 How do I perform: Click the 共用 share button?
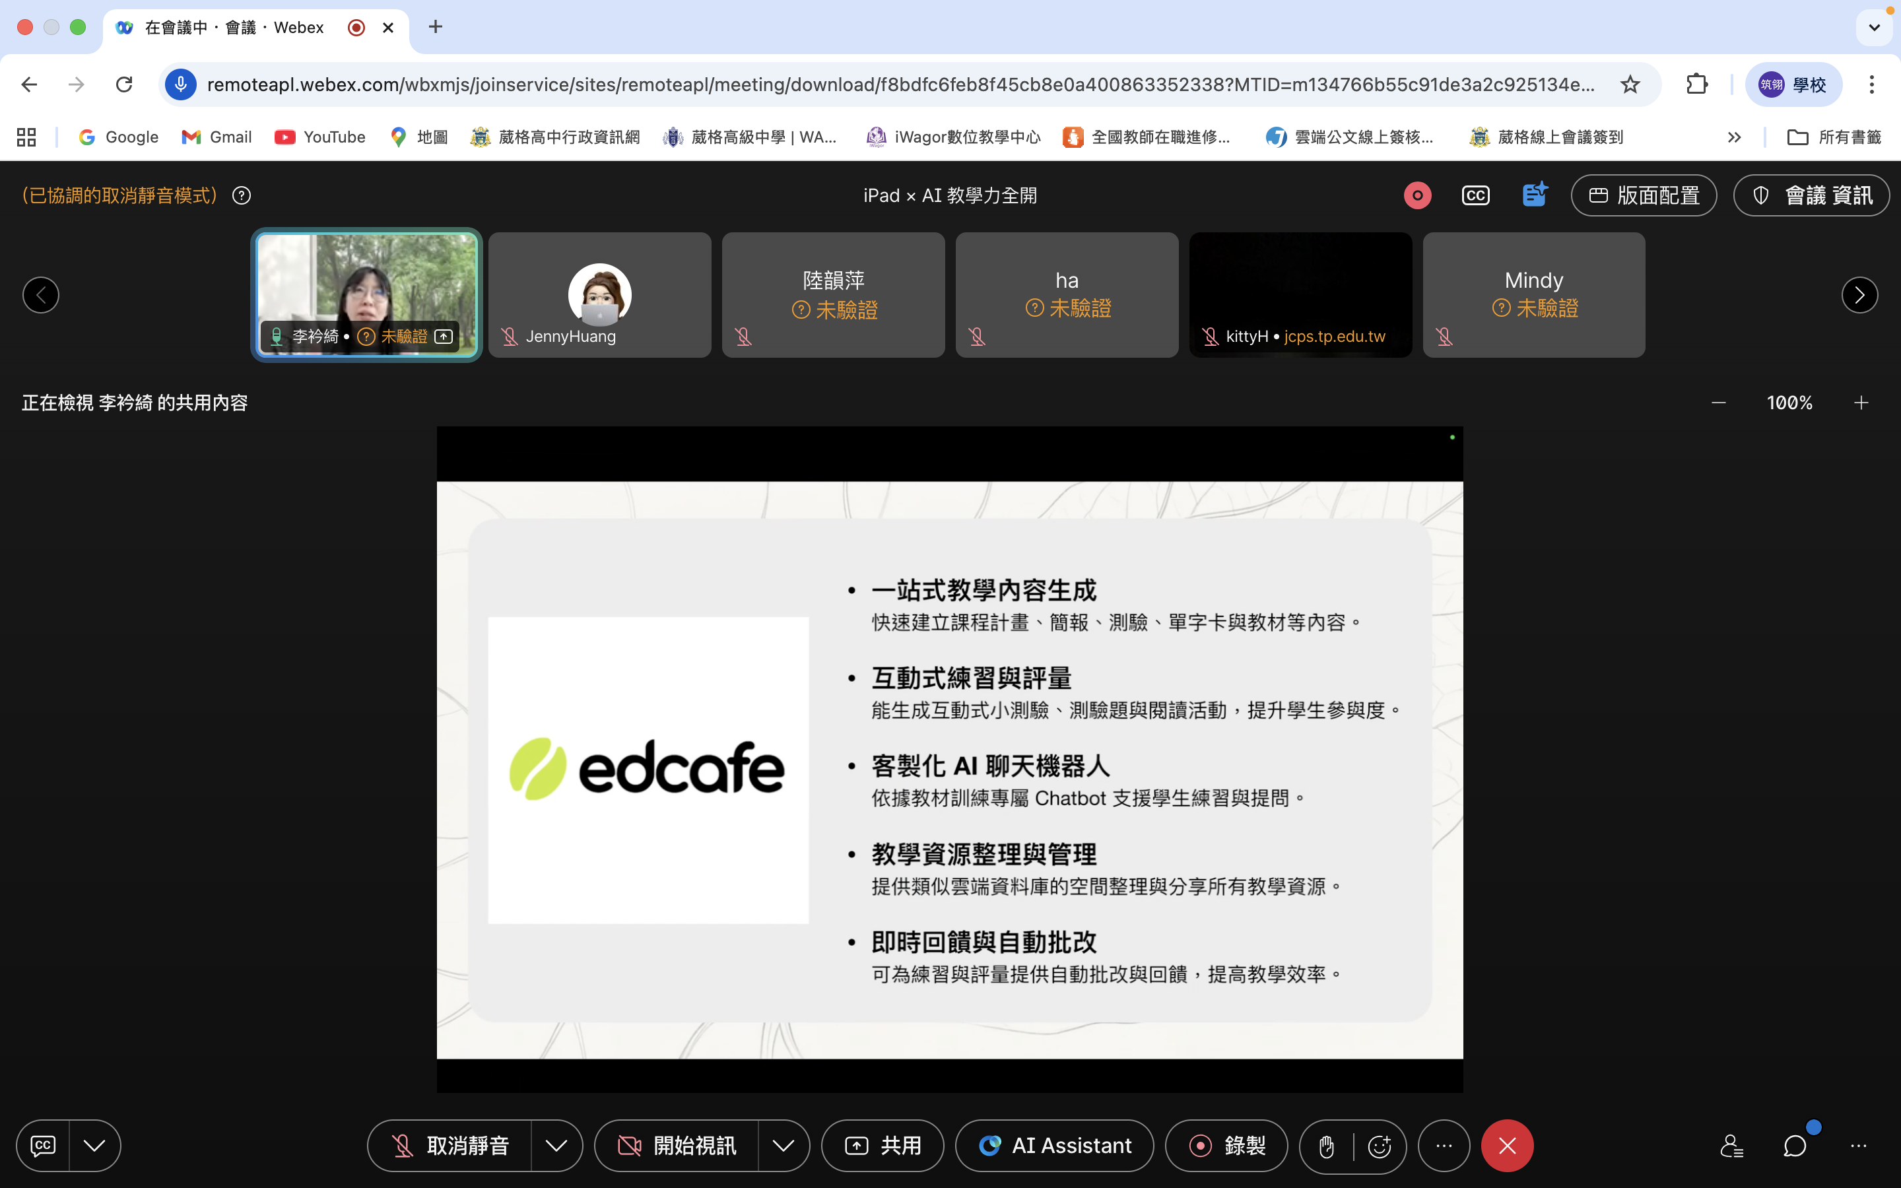tap(883, 1146)
